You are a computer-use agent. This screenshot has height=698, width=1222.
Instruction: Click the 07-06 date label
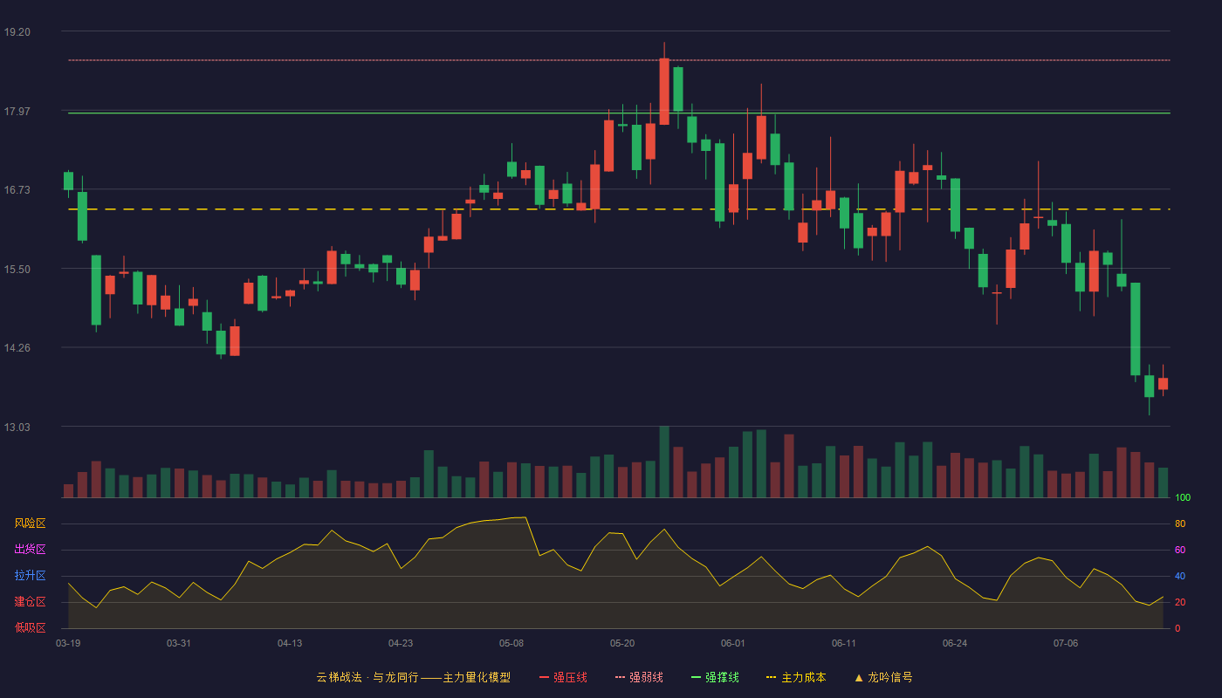[1066, 643]
